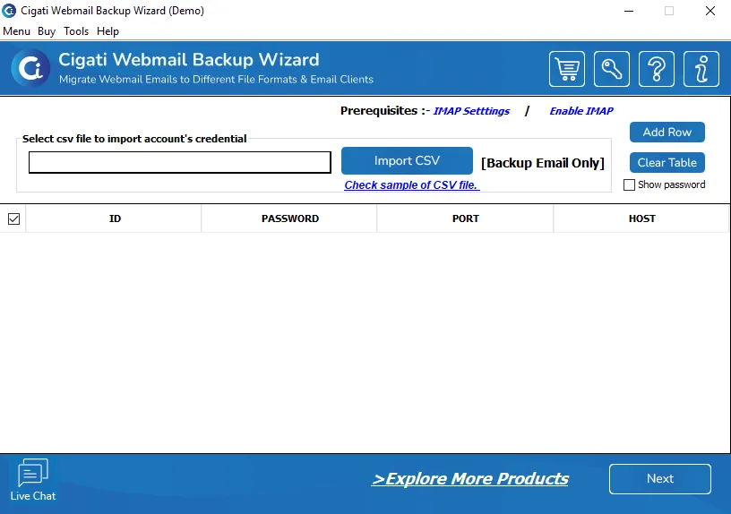Click the Add Row button

[x=667, y=133]
